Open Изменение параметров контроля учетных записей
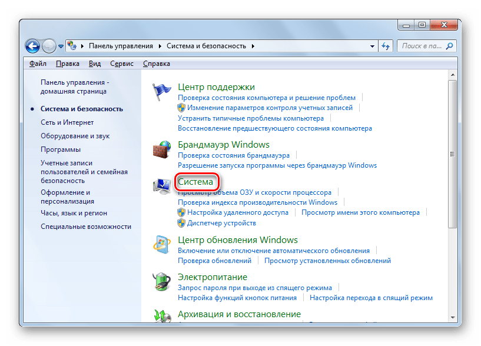Screen dimensions: 481x346 [270, 108]
